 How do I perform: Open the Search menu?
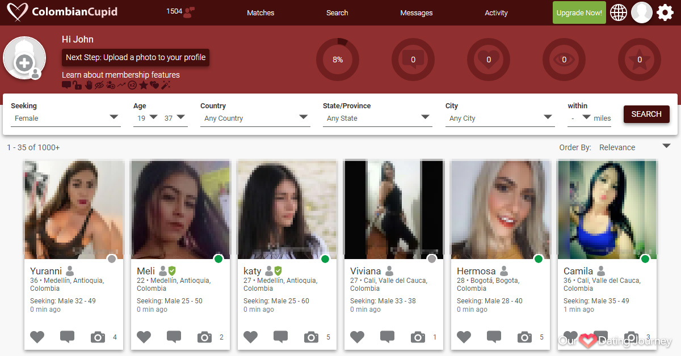(337, 12)
